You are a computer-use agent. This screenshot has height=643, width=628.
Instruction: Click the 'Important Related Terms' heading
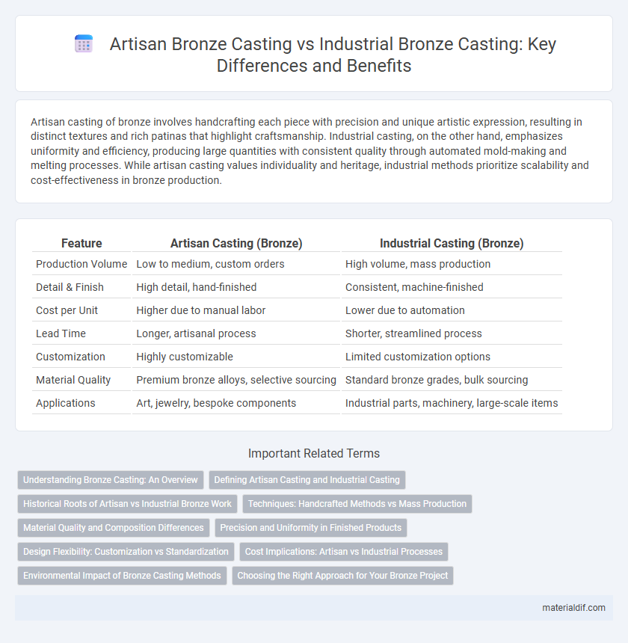314,453
